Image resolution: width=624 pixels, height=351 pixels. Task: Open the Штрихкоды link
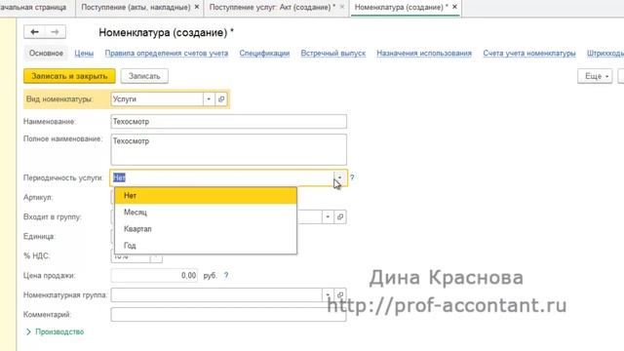[x=604, y=54]
